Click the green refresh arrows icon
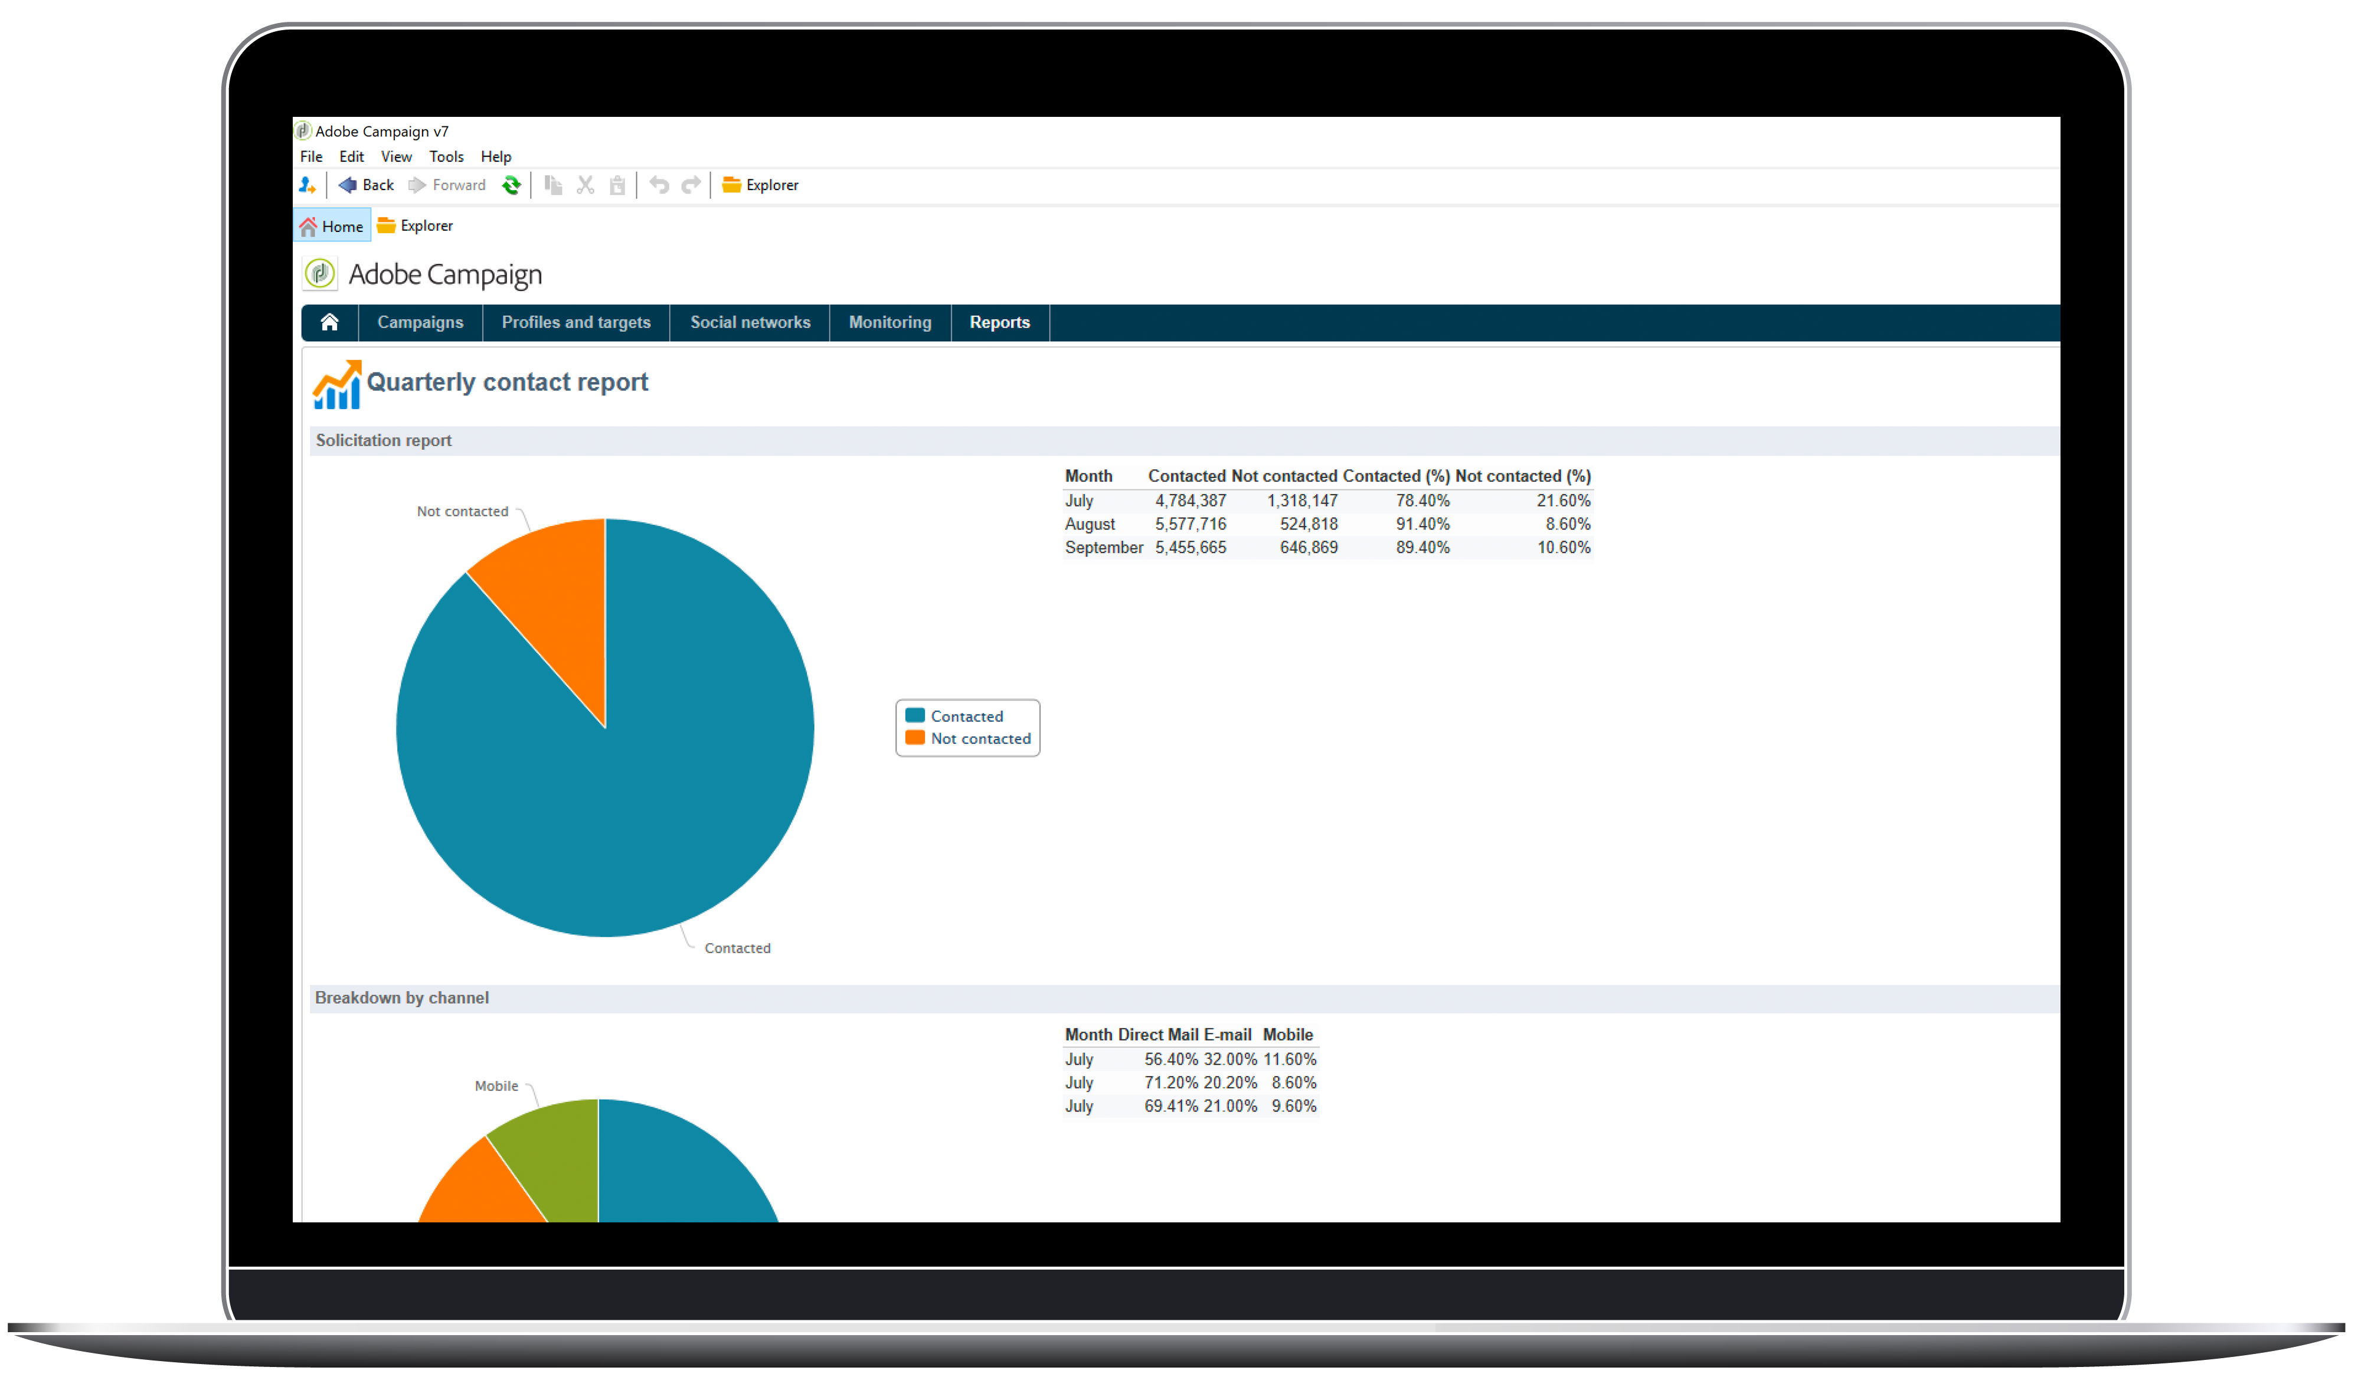2358x1390 pixels. coord(511,185)
